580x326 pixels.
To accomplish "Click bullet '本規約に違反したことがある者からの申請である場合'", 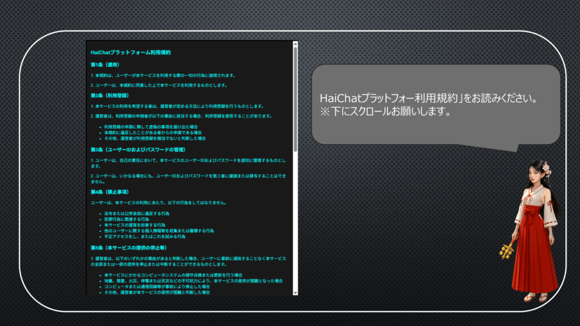I will click(153, 132).
